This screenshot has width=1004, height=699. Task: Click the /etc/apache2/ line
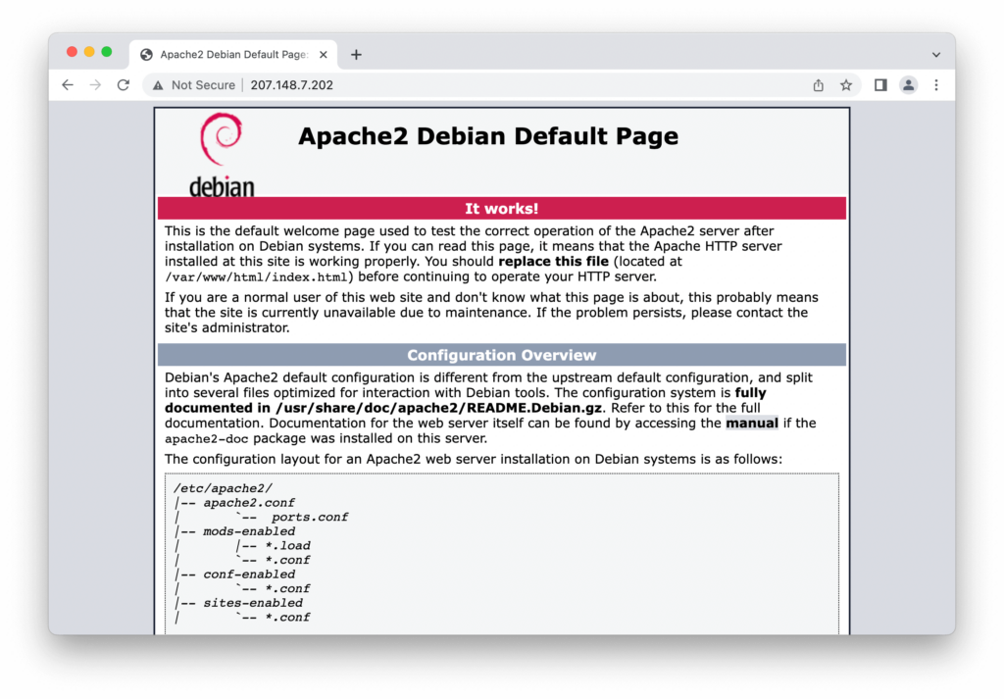(x=223, y=488)
